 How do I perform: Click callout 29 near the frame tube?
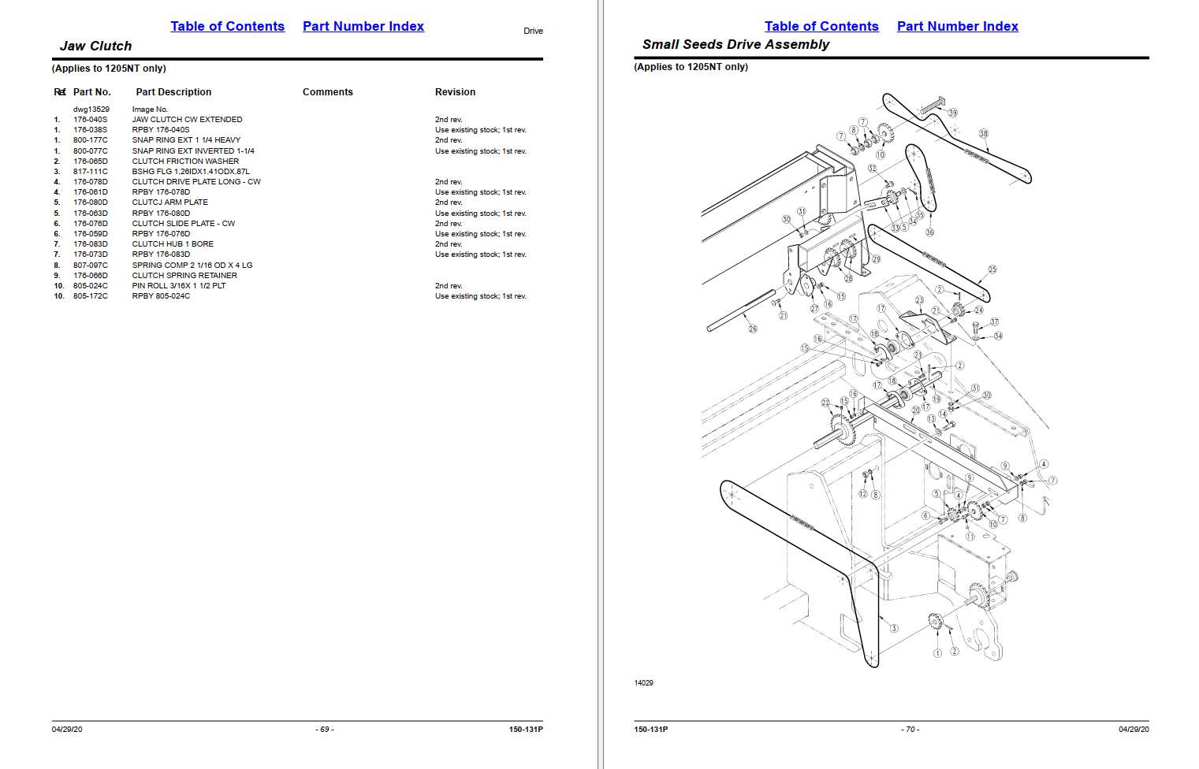877,259
